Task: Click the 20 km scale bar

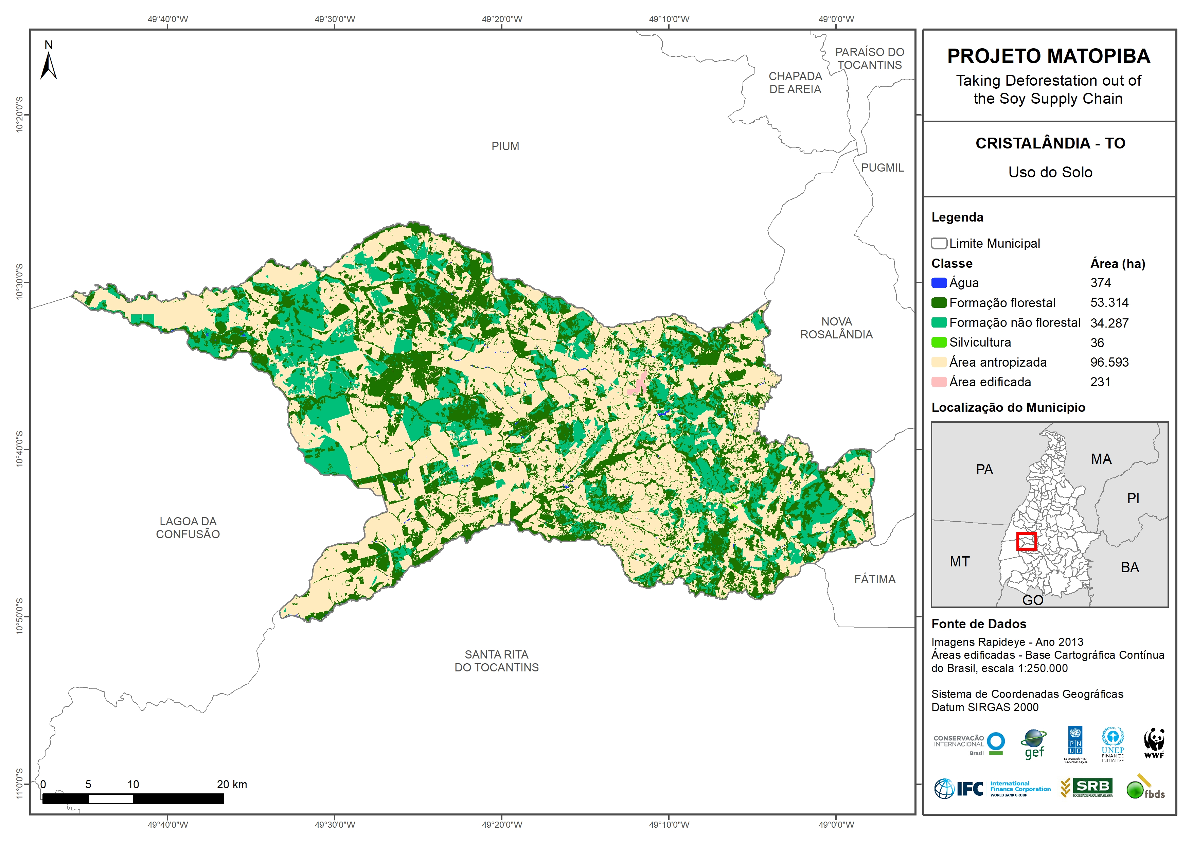Action: point(133,799)
